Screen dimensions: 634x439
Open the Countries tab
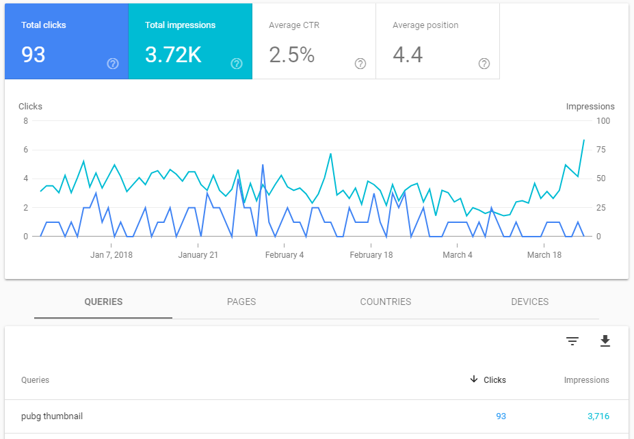click(x=386, y=302)
